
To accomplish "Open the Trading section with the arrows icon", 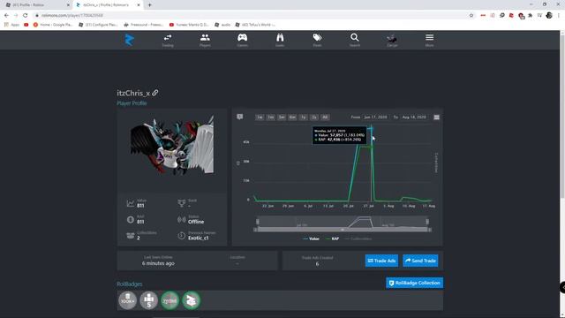I will tap(168, 40).
